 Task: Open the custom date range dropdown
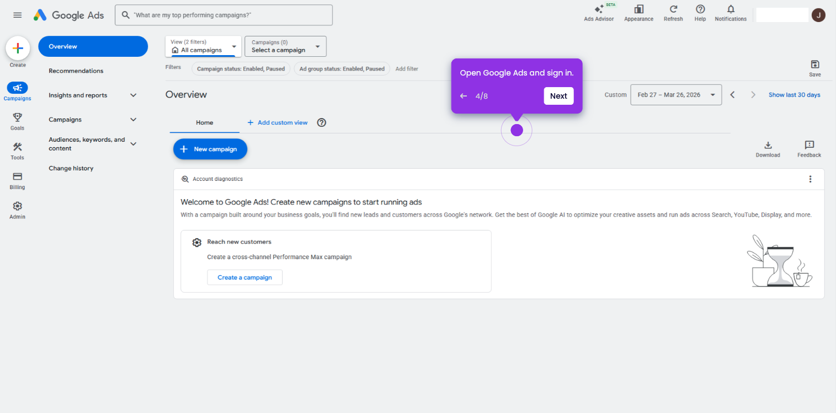pos(676,95)
